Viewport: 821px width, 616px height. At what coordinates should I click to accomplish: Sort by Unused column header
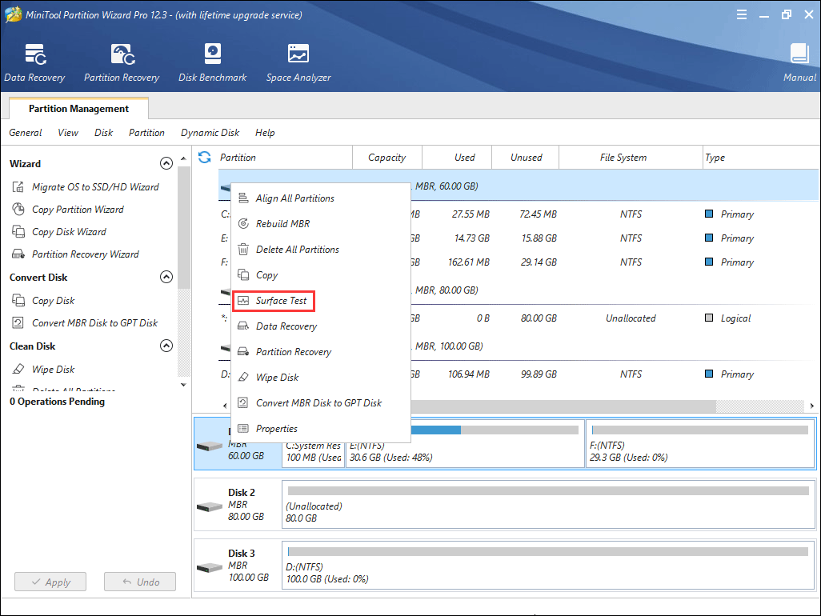click(x=526, y=158)
